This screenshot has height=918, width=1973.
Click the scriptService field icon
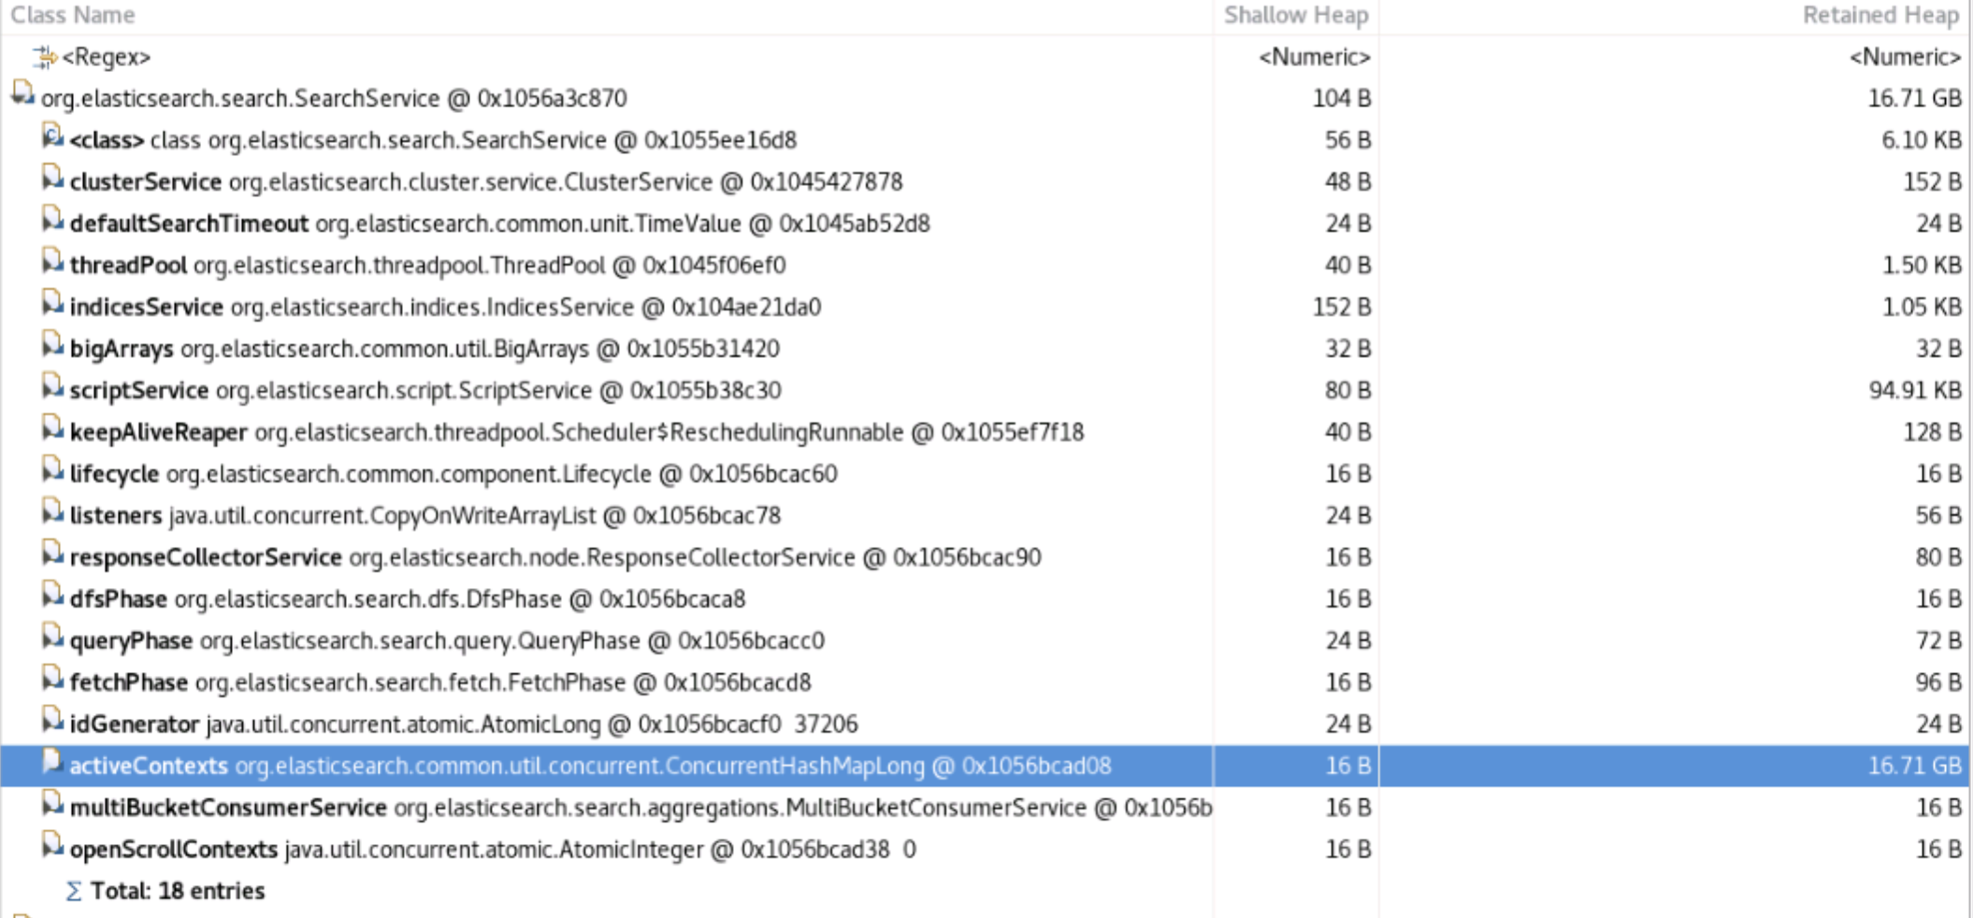tap(52, 386)
